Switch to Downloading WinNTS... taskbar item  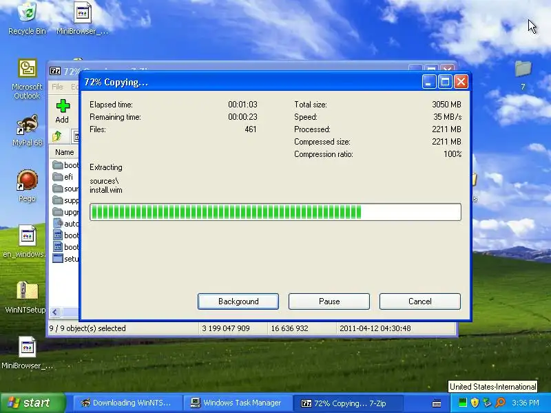pos(127,403)
